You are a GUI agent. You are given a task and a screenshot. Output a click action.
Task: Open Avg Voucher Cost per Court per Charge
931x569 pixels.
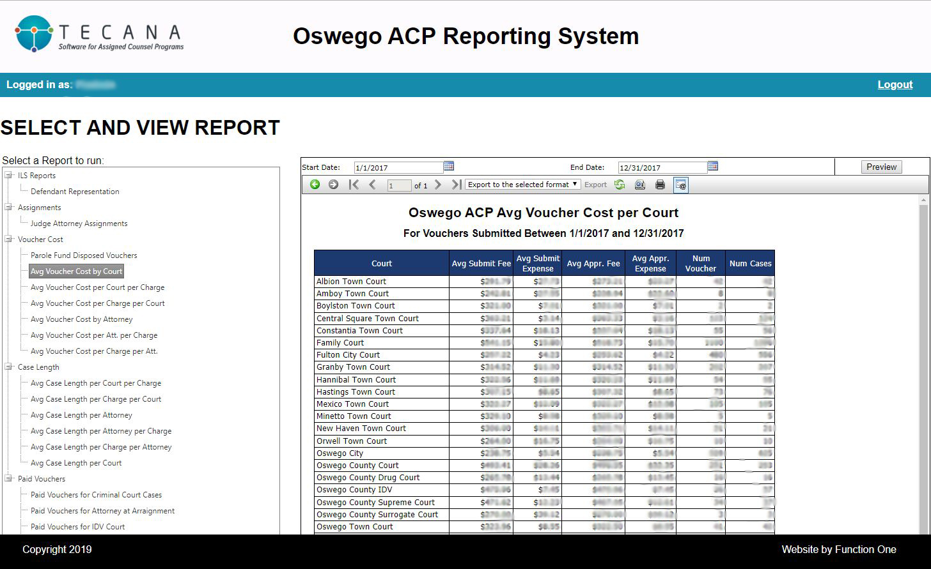tap(97, 287)
